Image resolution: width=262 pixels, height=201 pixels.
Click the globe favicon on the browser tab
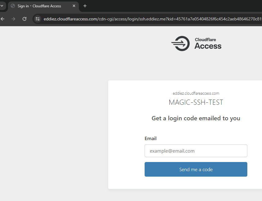(13, 6)
